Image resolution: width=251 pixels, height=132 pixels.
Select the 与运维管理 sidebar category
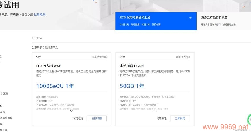coord(6,118)
